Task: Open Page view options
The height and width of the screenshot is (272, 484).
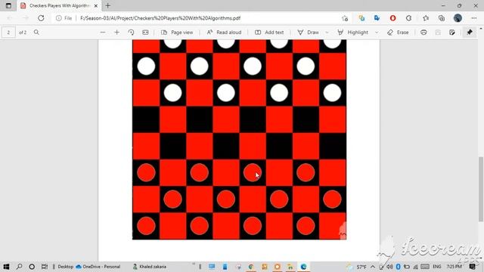Action: click(177, 32)
